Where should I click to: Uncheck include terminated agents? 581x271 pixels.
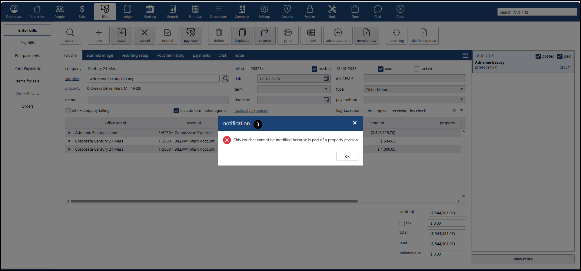(x=176, y=111)
